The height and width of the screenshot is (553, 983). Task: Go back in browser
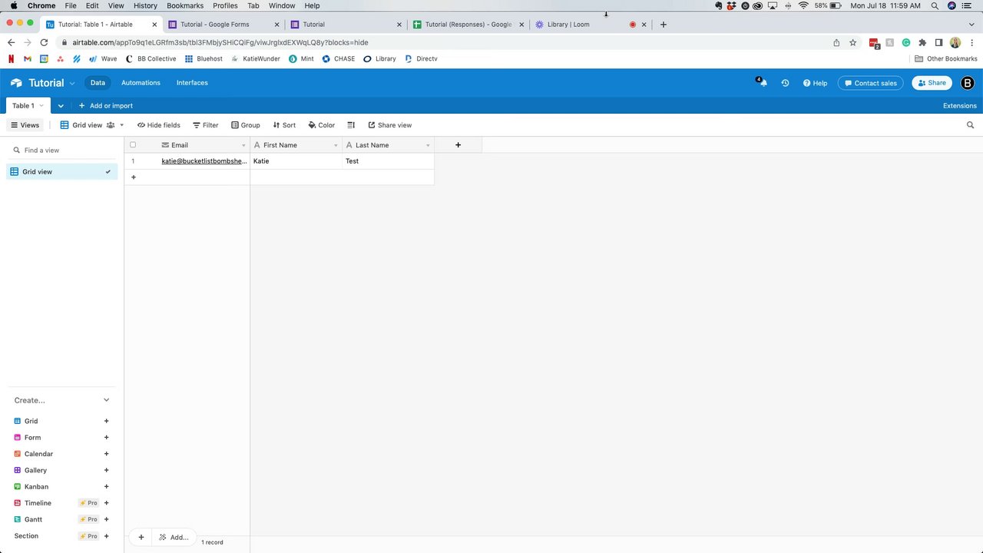click(11, 43)
